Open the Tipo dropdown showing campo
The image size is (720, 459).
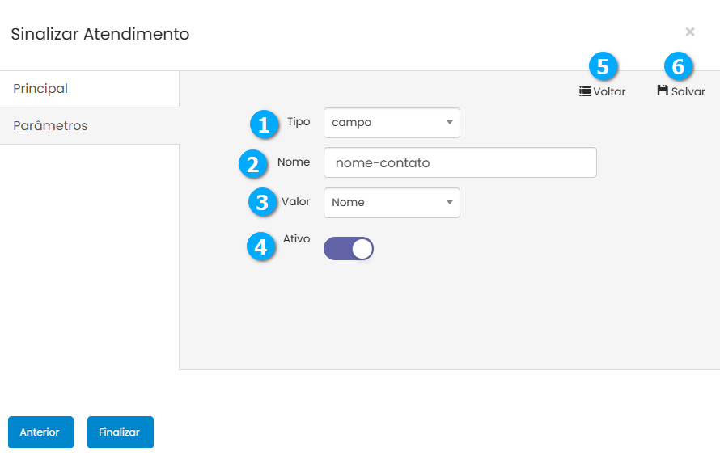click(x=392, y=123)
